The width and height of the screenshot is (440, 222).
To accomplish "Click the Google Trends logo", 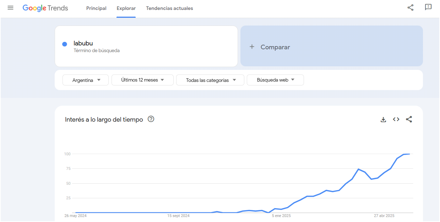I will pos(45,8).
